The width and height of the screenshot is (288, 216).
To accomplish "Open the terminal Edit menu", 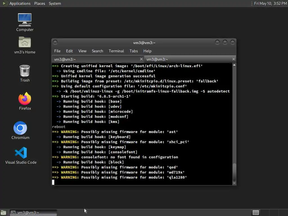I will click(69, 51).
